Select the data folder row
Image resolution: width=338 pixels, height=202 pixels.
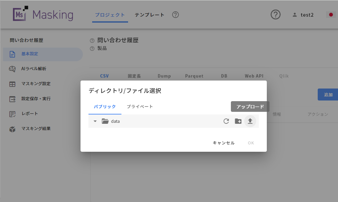point(115,121)
